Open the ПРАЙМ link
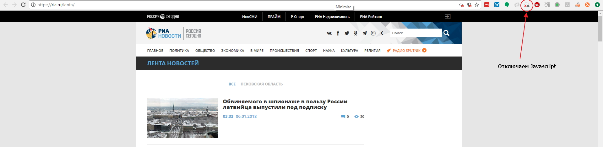 click(274, 17)
